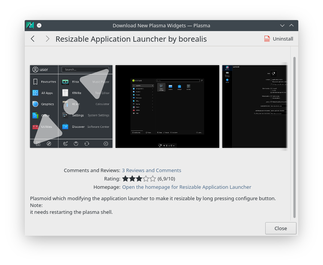
Task: Click the window title Download New Plasma Widgets
Action: (x=161, y=25)
